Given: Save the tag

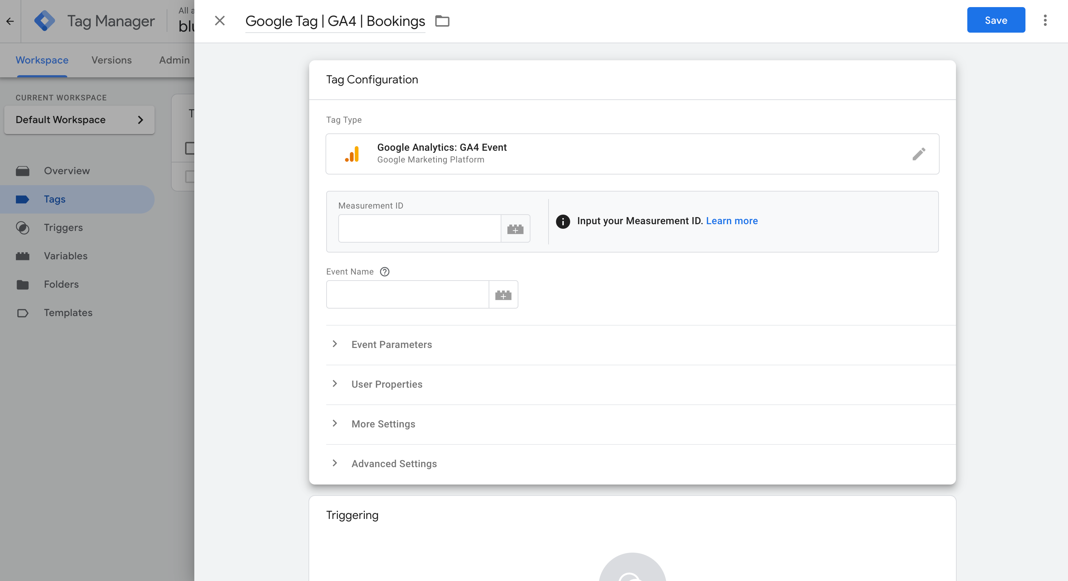Looking at the screenshot, I should [x=996, y=20].
